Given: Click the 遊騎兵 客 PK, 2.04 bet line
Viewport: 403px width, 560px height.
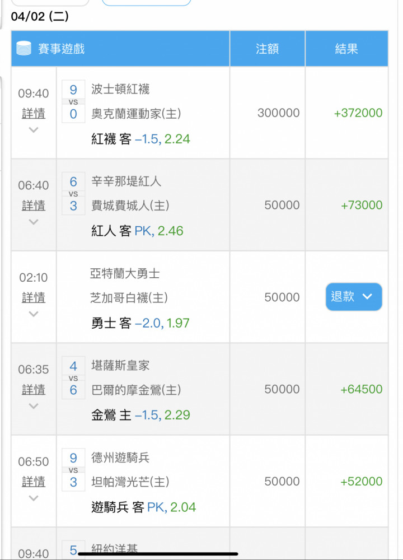Looking at the screenshot, I should click(x=143, y=507).
